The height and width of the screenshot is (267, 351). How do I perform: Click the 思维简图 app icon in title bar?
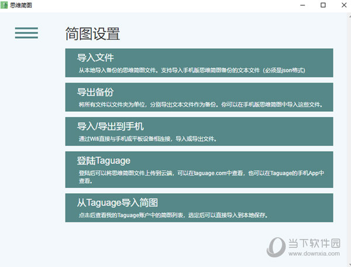4,5
